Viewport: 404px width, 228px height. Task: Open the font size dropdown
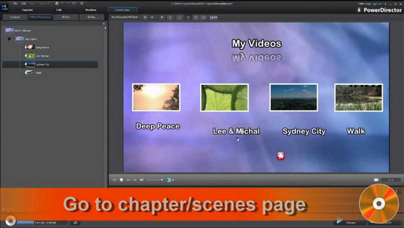click(162, 17)
